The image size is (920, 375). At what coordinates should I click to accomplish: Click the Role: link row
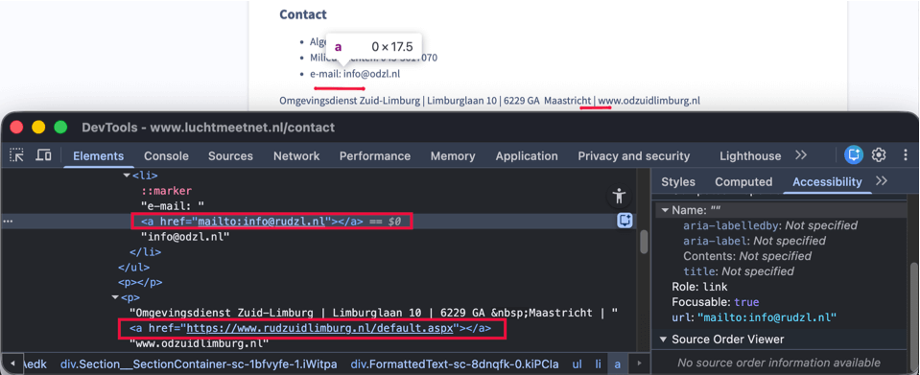pos(699,287)
